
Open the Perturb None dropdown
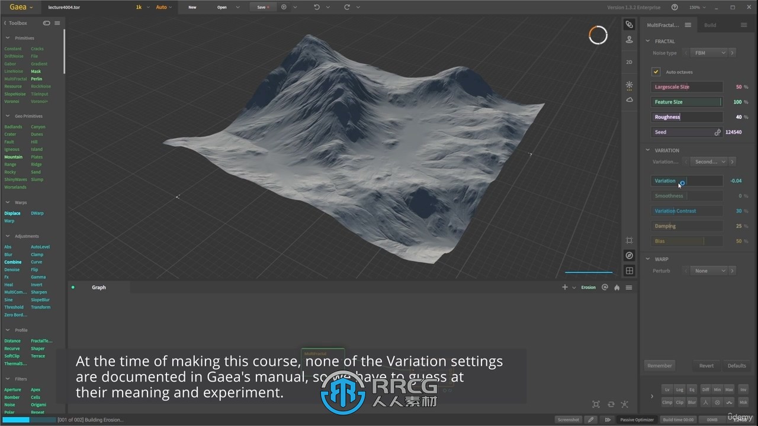(709, 270)
